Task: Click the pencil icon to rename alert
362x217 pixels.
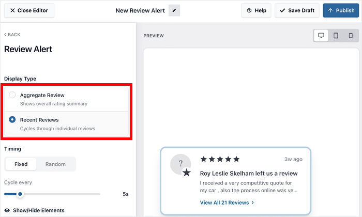Action: pos(174,10)
